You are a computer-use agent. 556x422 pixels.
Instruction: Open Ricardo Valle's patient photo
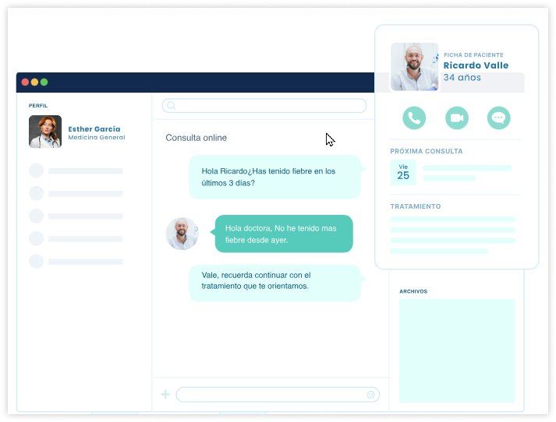[x=414, y=67]
